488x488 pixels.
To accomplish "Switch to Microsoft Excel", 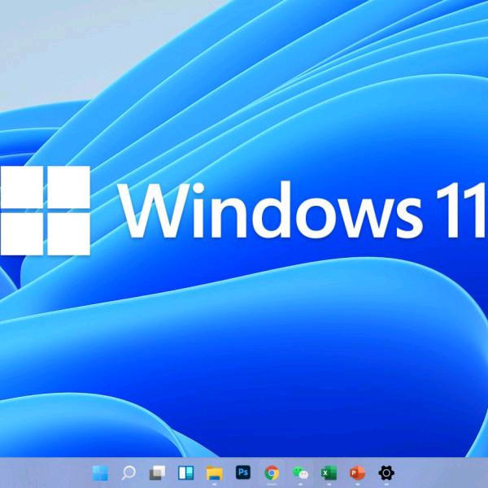I will [329, 473].
